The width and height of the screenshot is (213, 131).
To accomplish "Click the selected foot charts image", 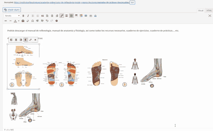I will (23, 66).
